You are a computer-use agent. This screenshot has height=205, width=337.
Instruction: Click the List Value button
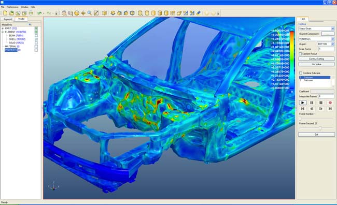[x=316, y=64]
